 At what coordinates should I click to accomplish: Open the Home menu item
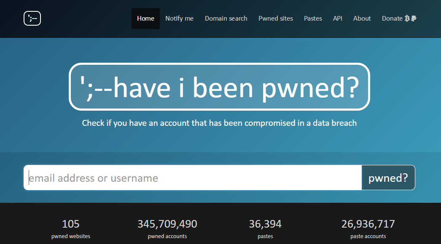(x=146, y=19)
